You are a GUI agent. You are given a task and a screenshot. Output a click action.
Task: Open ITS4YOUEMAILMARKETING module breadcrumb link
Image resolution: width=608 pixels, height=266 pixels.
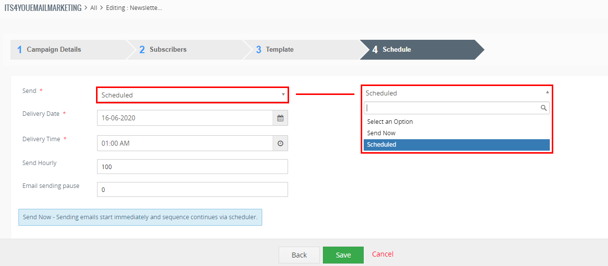tap(43, 8)
